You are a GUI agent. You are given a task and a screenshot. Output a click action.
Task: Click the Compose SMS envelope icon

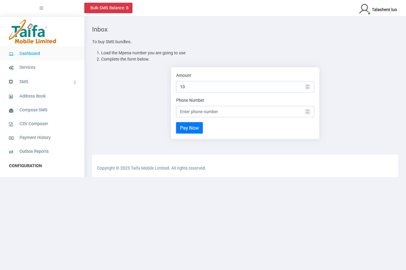click(11, 110)
